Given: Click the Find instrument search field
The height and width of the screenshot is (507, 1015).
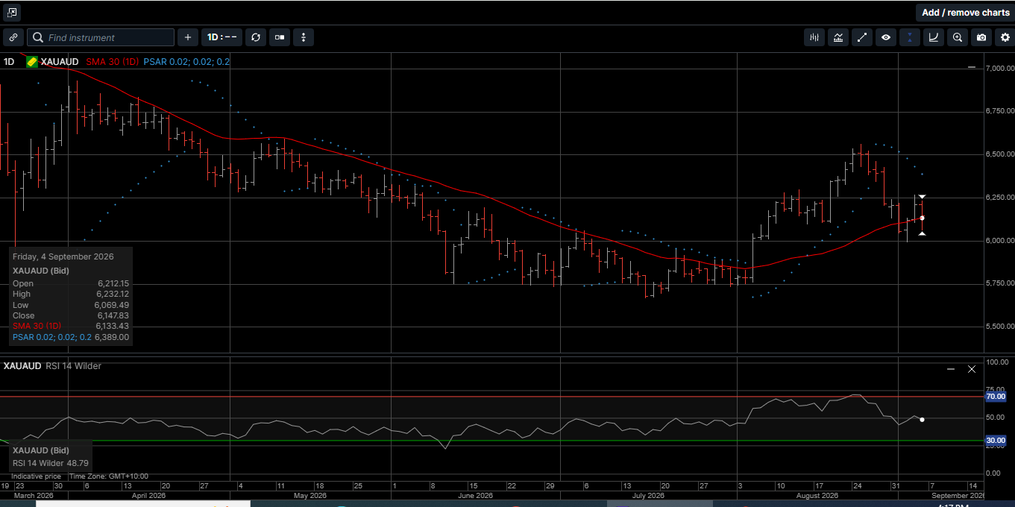Looking at the screenshot, I should [x=101, y=37].
